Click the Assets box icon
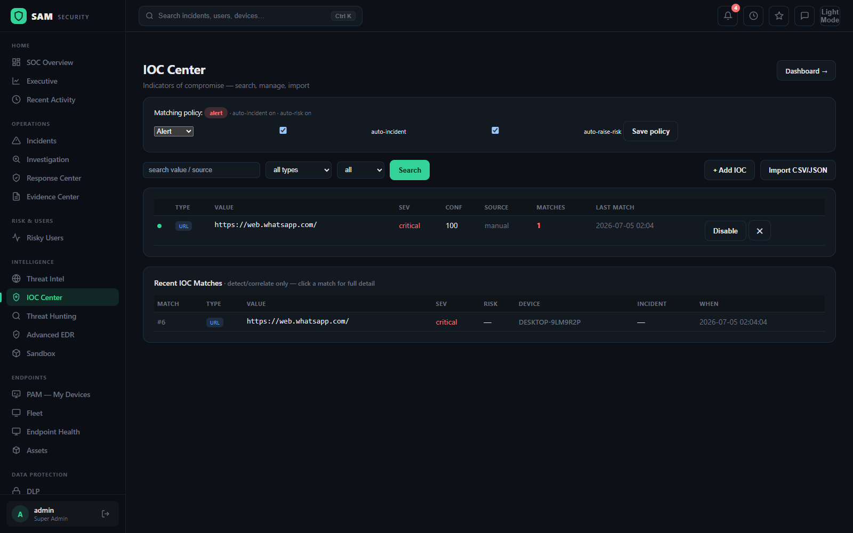 17,450
